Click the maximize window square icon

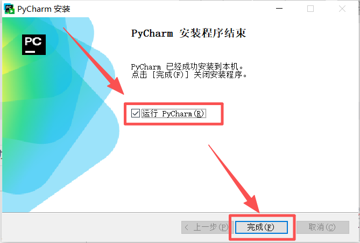point(310,9)
